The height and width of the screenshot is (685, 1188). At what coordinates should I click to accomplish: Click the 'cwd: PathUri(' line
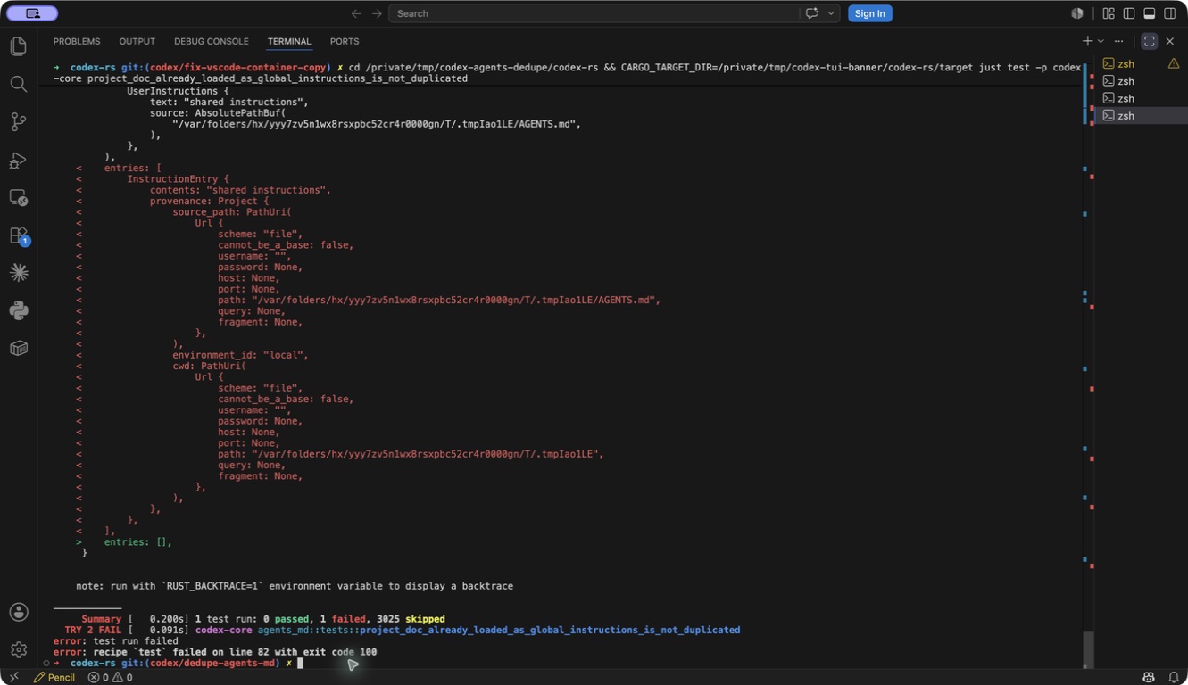(209, 366)
